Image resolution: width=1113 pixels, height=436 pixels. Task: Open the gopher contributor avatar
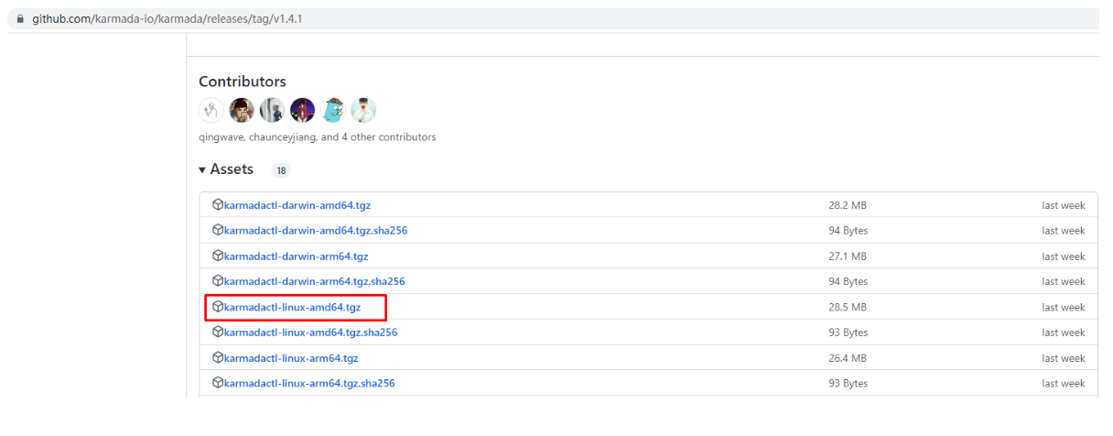[x=333, y=111]
